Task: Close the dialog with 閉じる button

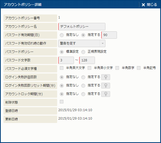Action: click(149, 5)
